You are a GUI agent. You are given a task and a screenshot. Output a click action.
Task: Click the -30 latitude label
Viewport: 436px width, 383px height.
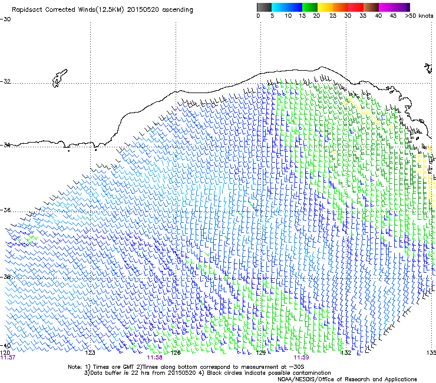pos(5,19)
